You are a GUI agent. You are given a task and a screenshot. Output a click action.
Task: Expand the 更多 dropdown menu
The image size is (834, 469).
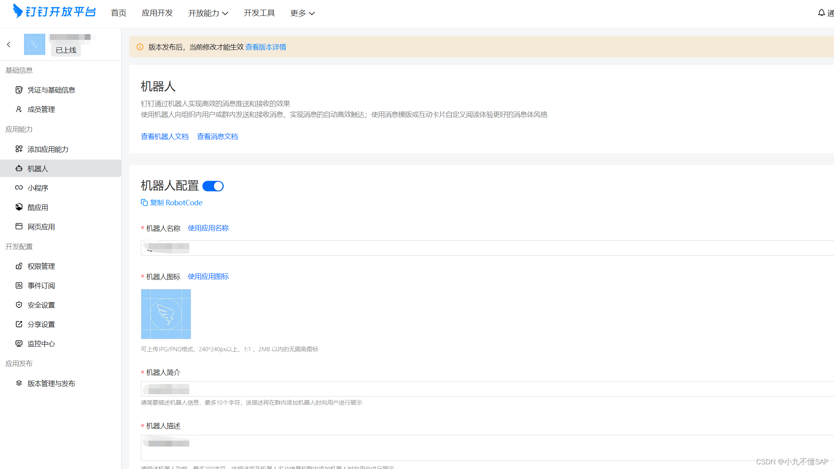click(x=302, y=13)
